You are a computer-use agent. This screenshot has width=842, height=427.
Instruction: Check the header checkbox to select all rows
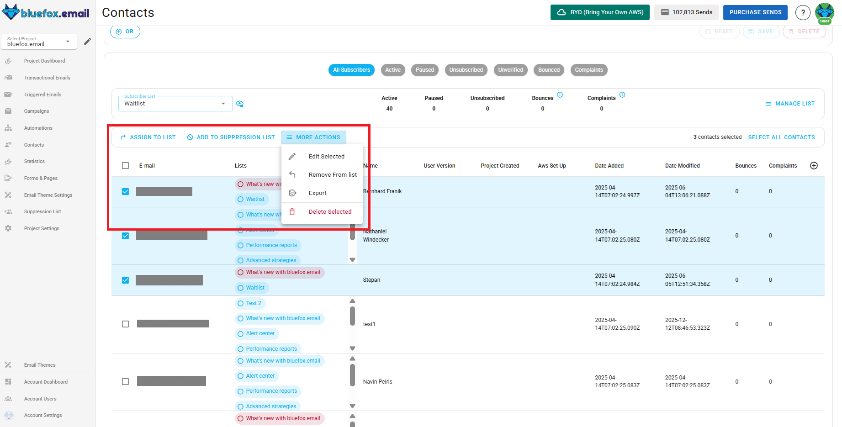[x=125, y=165]
